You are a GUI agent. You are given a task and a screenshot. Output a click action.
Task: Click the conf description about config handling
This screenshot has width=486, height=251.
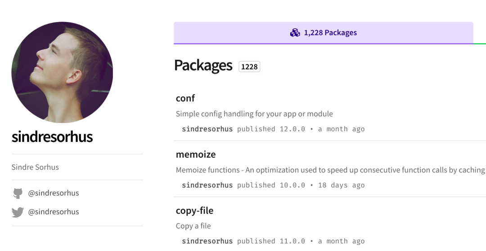coord(254,114)
